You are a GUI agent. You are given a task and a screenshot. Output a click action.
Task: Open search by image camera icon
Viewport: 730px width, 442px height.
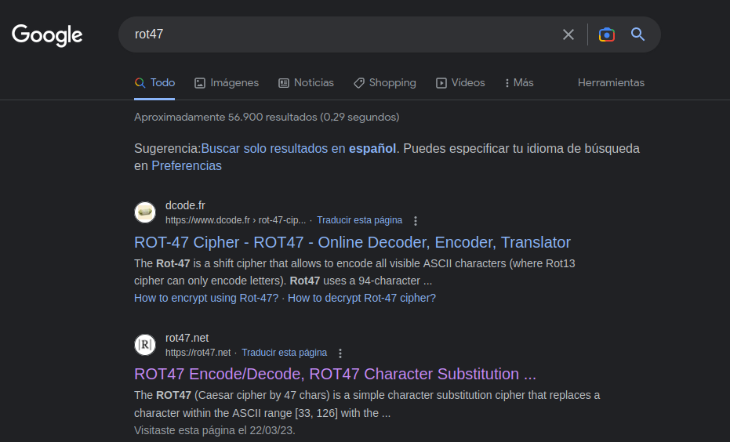(x=607, y=34)
